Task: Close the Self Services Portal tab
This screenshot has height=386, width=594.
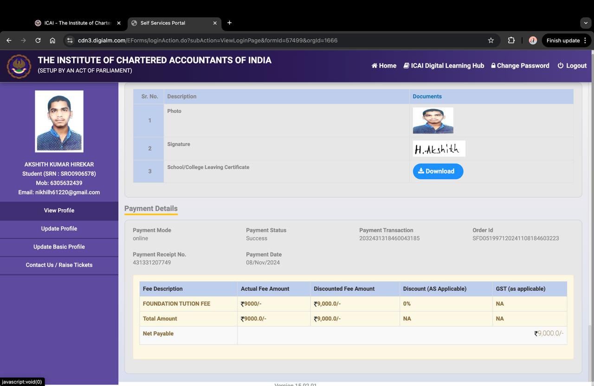Action: click(x=215, y=23)
